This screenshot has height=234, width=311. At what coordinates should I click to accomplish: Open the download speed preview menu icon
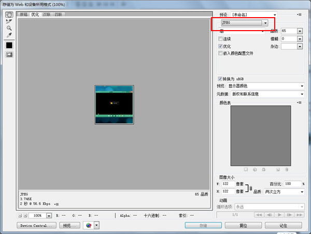coord(56,204)
